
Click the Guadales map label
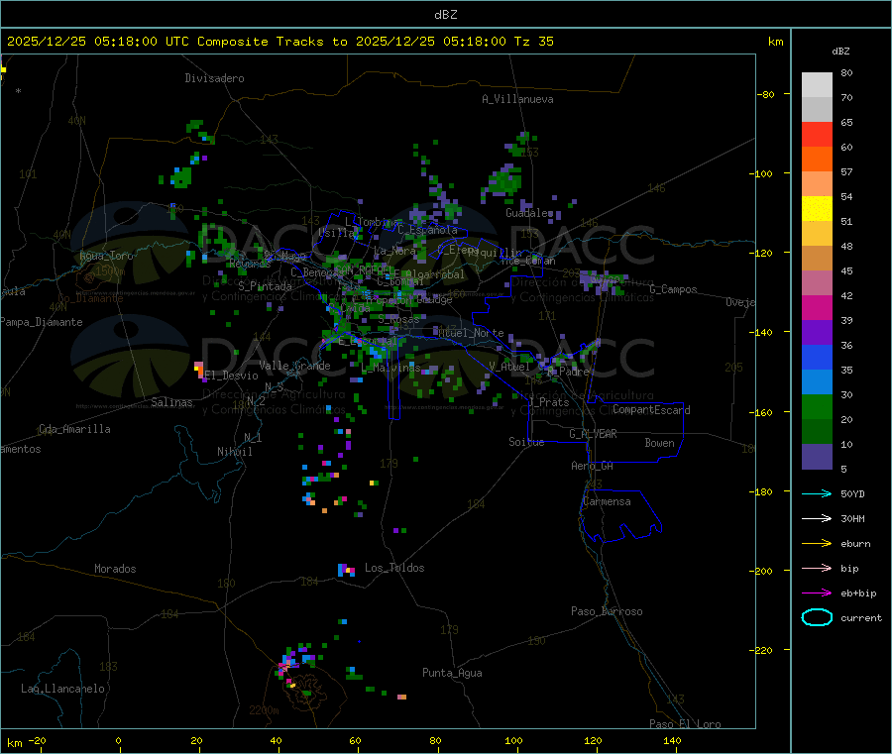point(529,213)
